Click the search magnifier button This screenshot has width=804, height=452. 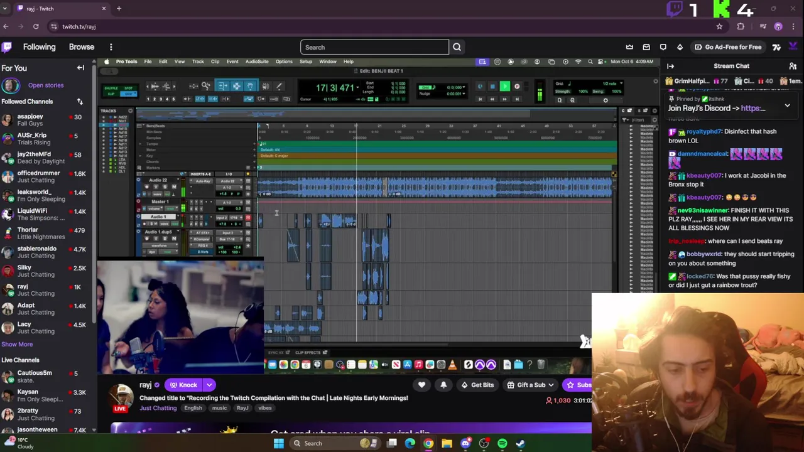[457, 47]
